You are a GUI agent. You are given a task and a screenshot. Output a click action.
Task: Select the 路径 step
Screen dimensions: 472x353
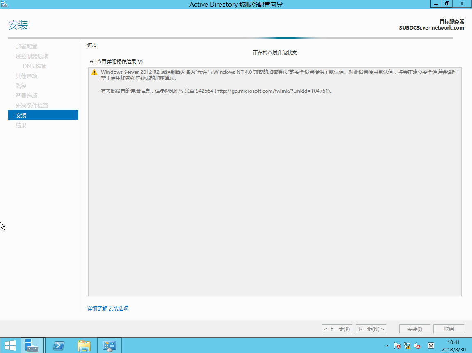(21, 86)
